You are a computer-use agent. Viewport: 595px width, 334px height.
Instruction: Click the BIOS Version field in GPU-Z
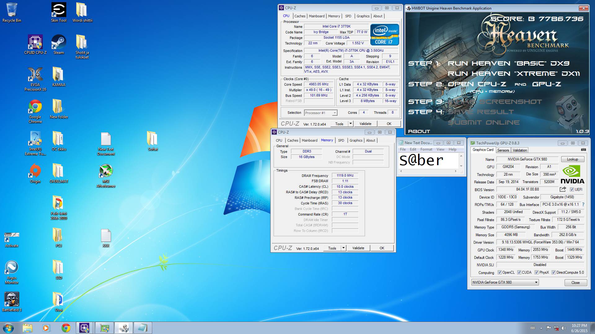pyautogui.click(x=527, y=189)
